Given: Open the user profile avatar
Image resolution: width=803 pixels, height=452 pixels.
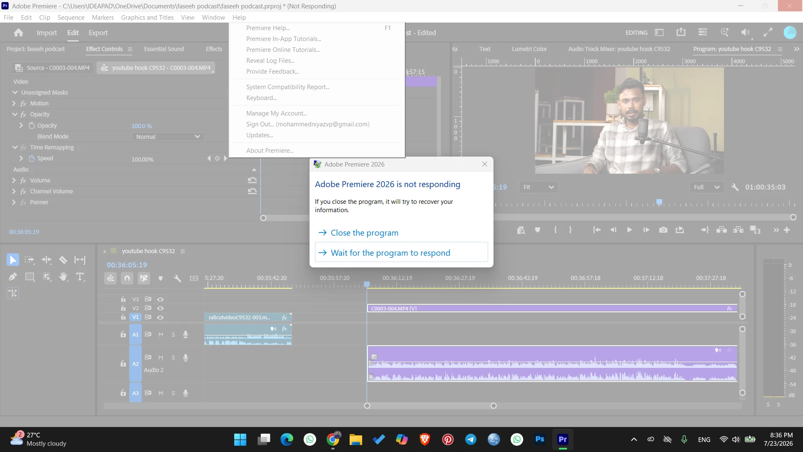Looking at the screenshot, I should (x=790, y=32).
